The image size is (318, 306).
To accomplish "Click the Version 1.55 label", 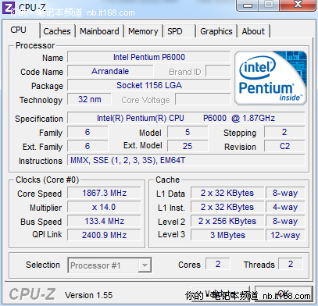I will 88,295.
